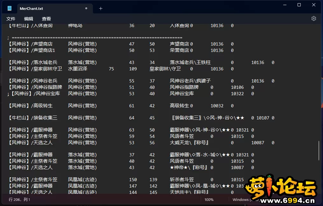Screen dimensions: 323x206
Task: Click the text 大威天龙\『称号』
Action: coord(189,143)
